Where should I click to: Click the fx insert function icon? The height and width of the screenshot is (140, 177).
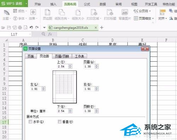click(50, 34)
